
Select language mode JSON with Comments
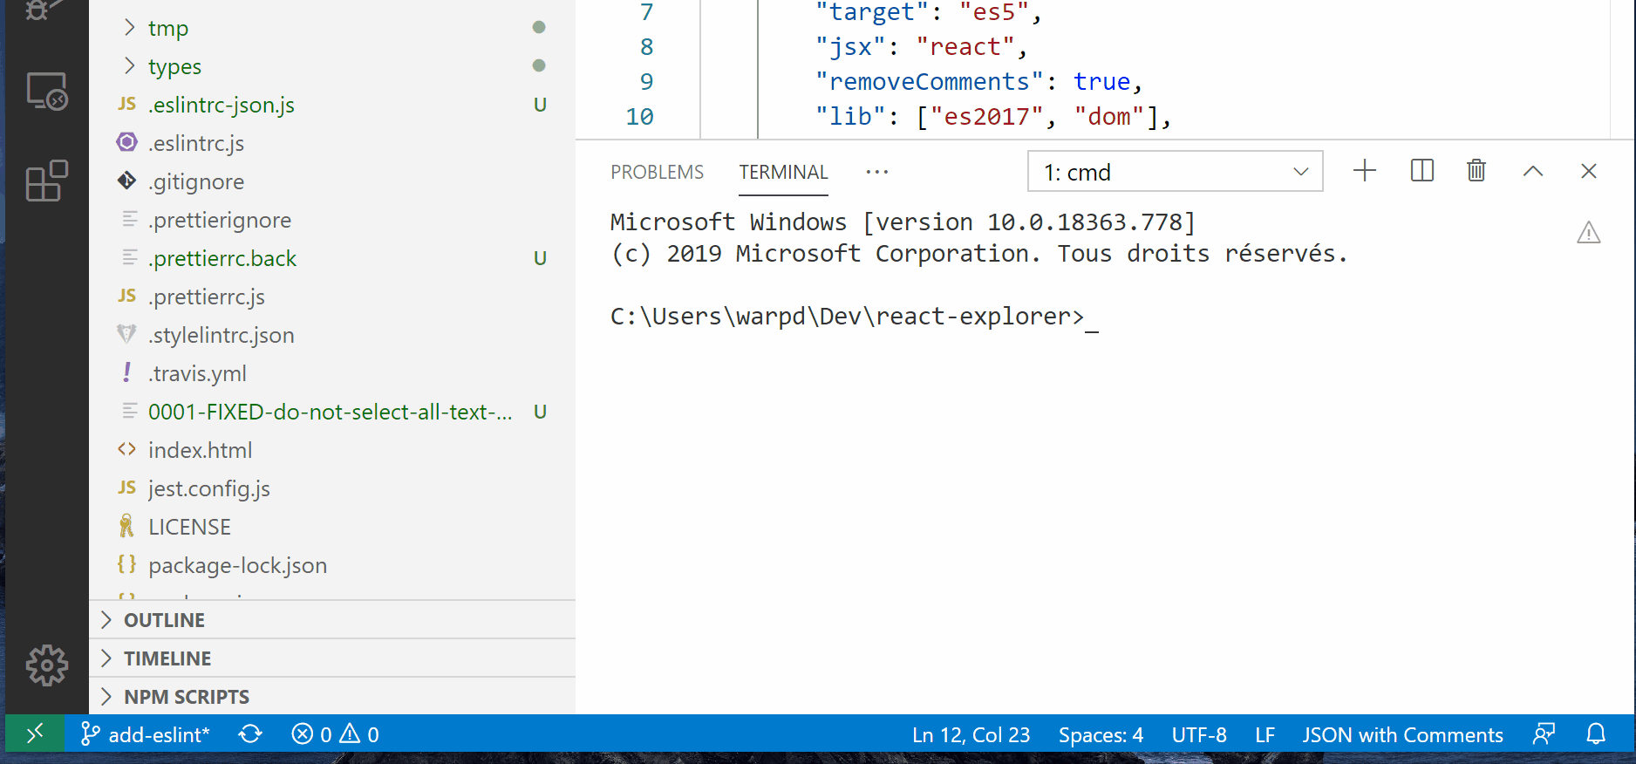(x=1402, y=735)
